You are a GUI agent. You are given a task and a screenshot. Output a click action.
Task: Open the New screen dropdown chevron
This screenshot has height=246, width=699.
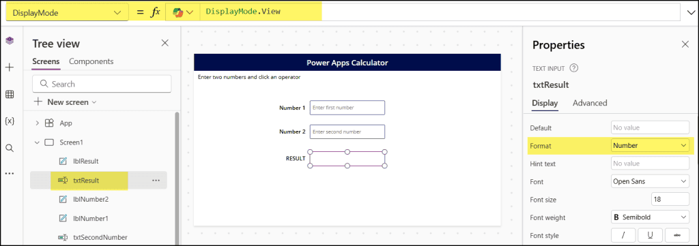pyautogui.click(x=94, y=102)
